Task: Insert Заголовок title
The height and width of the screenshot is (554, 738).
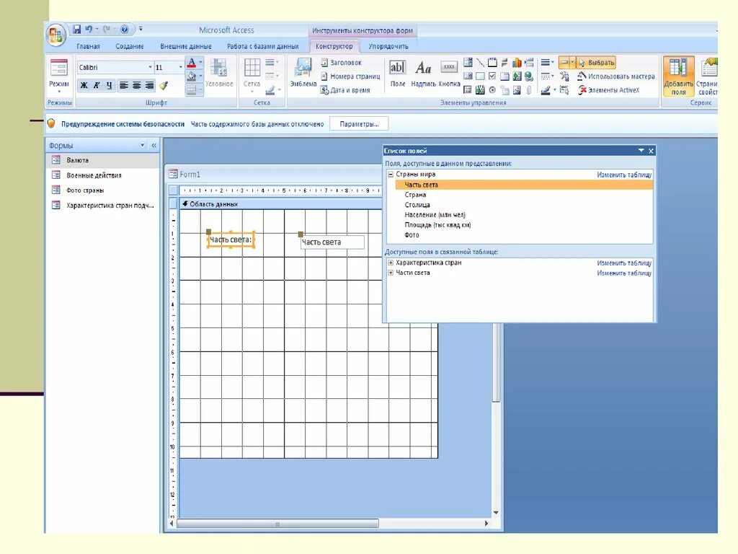Action: pos(341,62)
